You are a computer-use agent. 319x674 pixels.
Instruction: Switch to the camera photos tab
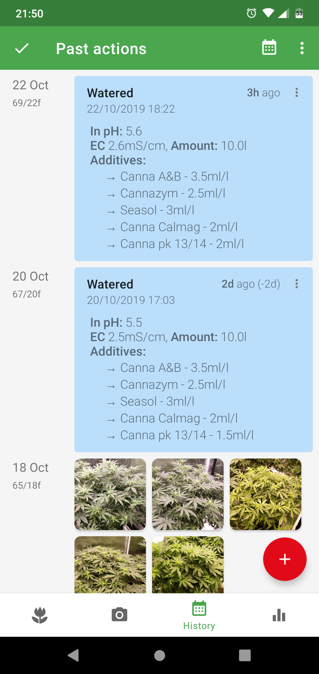coord(120,615)
